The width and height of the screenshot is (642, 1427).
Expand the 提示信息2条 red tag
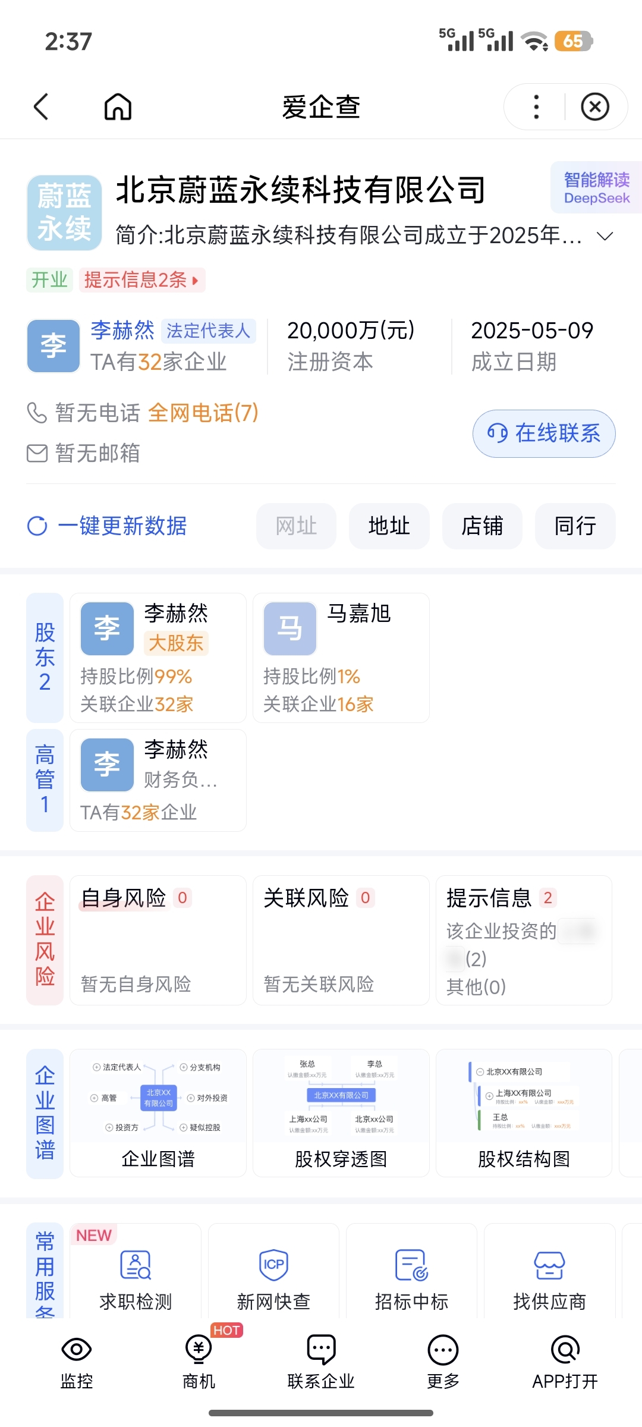141,280
